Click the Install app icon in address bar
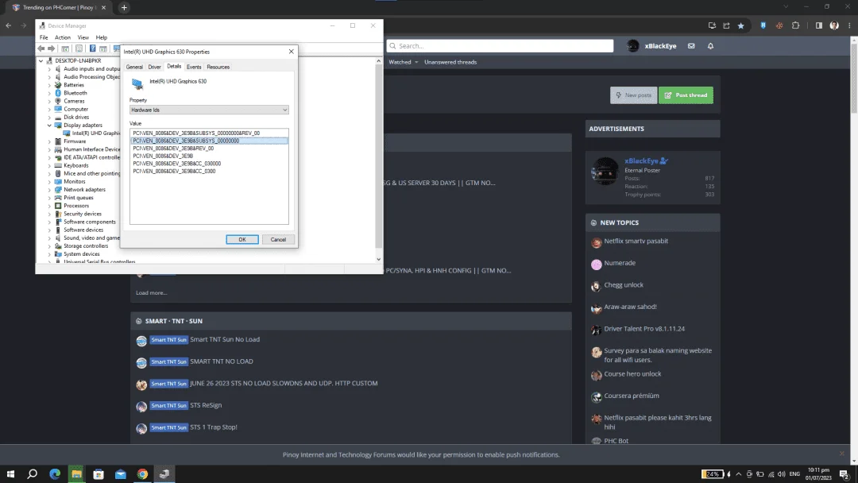This screenshot has width=858, height=483. point(712,25)
